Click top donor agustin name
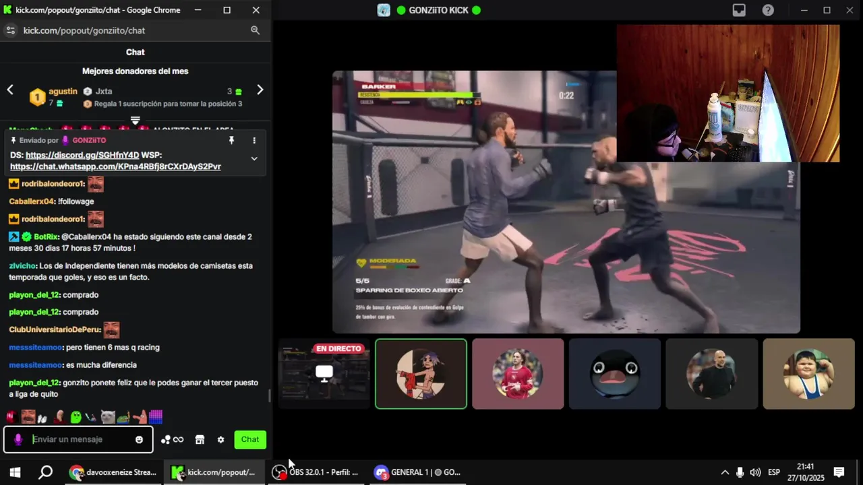The image size is (863, 485). coord(63,91)
